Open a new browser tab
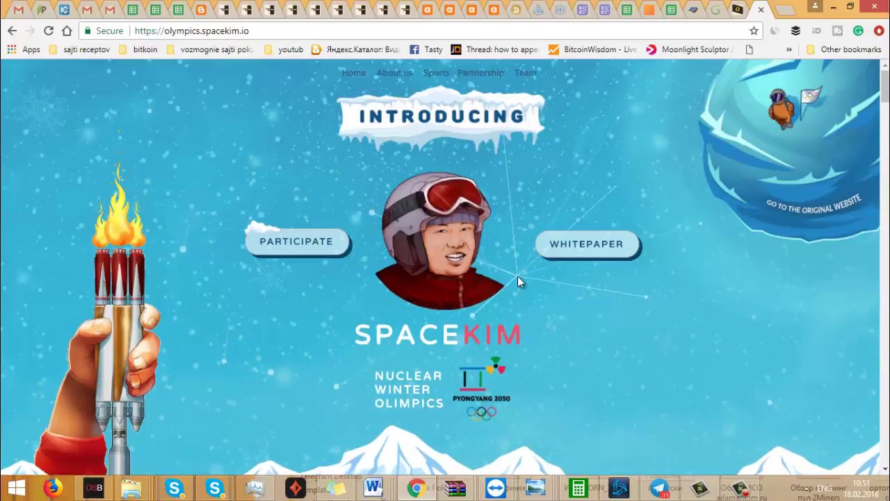 click(784, 10)
